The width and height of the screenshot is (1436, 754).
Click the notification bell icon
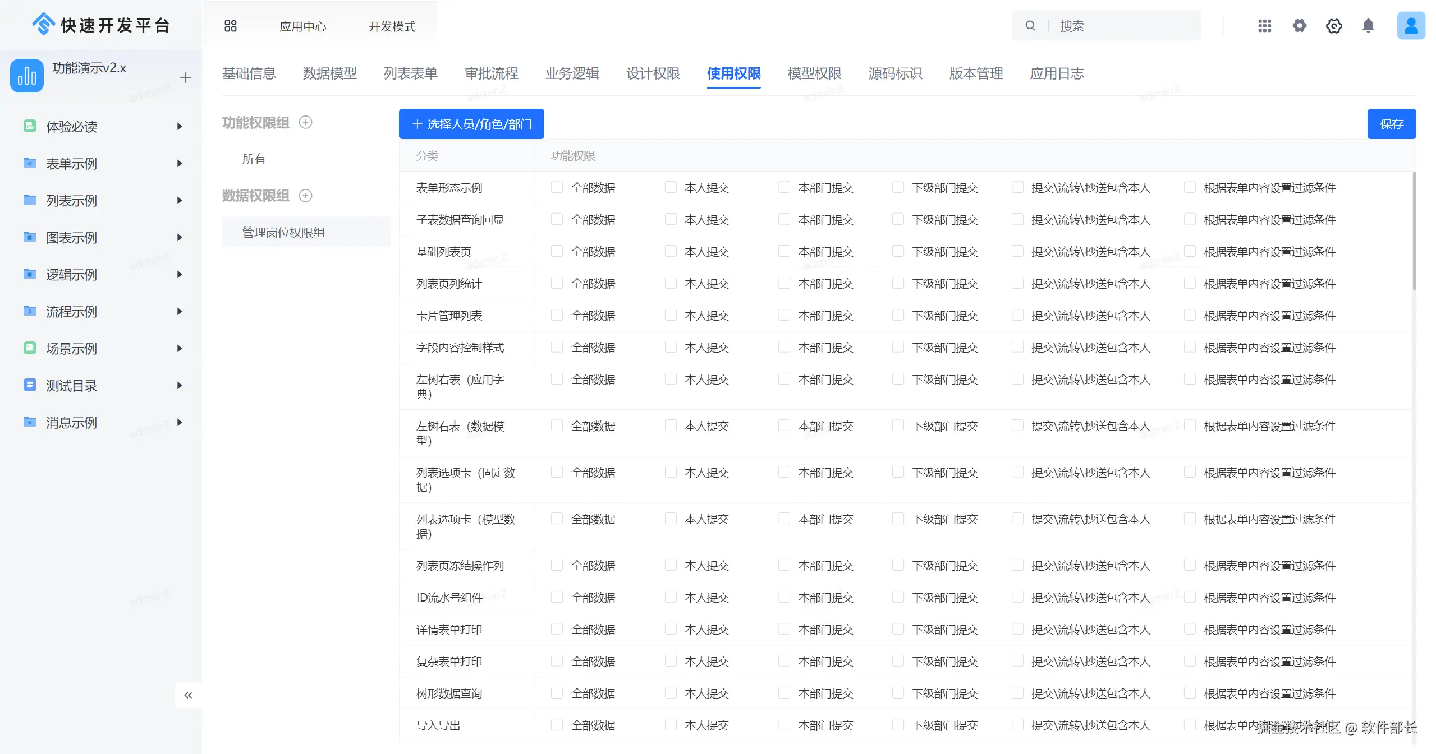[x=1368, y=26]
